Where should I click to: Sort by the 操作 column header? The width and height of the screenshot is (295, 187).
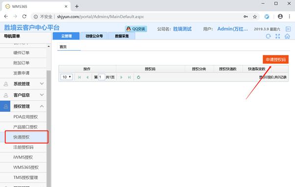pos(87,69)
